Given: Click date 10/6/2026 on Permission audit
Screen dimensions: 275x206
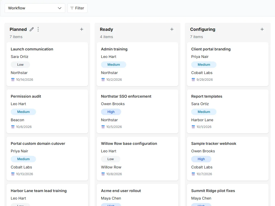Looking at the screenshot, I should point(24,127).
